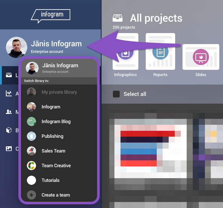Switch library to Team Creative

point(59,165)
